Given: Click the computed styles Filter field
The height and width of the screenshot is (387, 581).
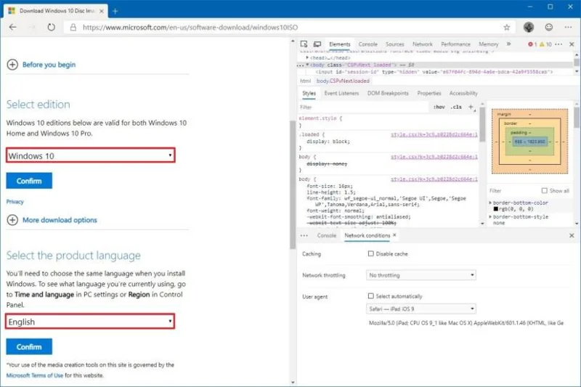Looking at the screenshot, I should click(513, 191).
